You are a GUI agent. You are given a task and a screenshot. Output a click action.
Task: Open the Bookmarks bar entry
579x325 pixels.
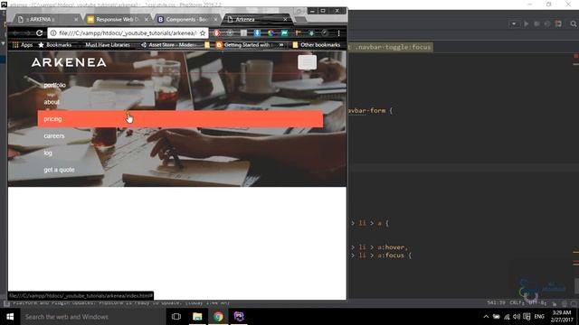(x=55, y=45)
